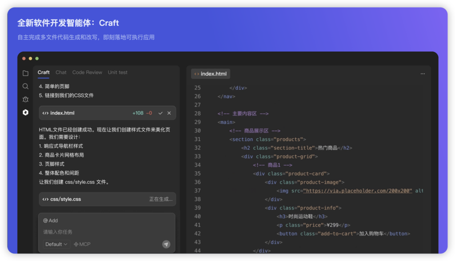Click the 正在生成... status text
455x261 pixels.
[x=161, y=199]
